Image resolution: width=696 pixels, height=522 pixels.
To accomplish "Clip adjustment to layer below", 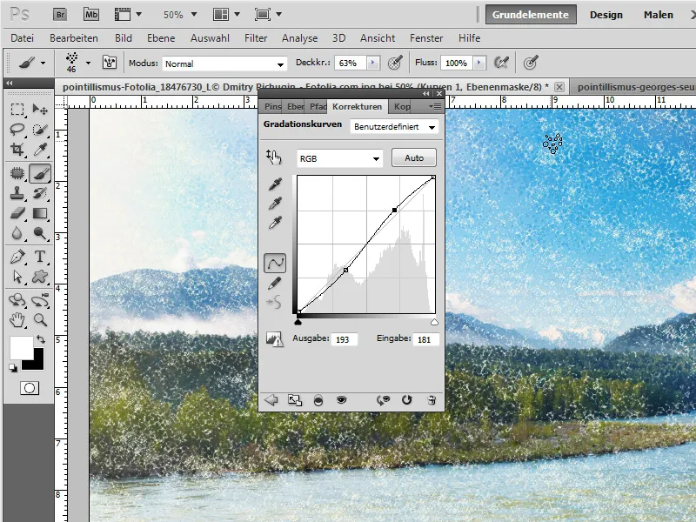I will (318, 400).
